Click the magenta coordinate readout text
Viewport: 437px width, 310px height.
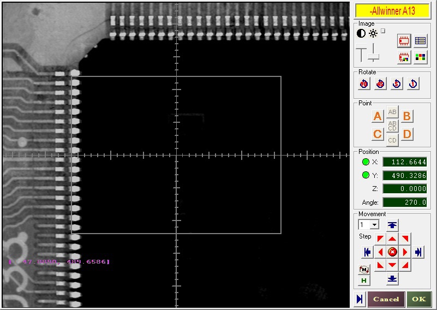coord(59,261)
